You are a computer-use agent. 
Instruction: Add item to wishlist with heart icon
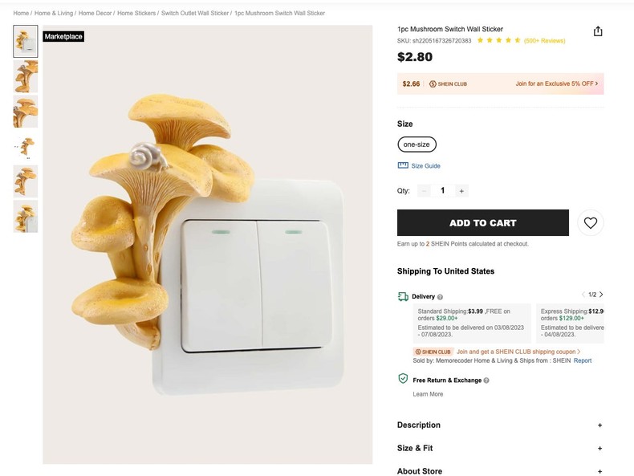591,223
